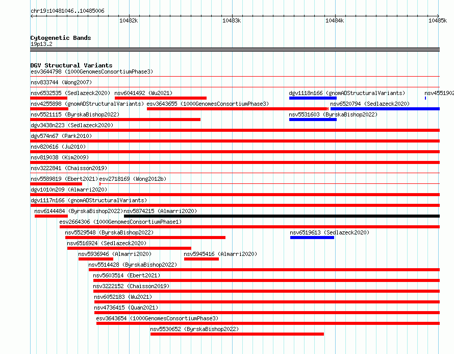Viewport: 454px width, 354px height.
Task: Click the red nsv5529548 feature bar
Action: click(x=145, y=238)
